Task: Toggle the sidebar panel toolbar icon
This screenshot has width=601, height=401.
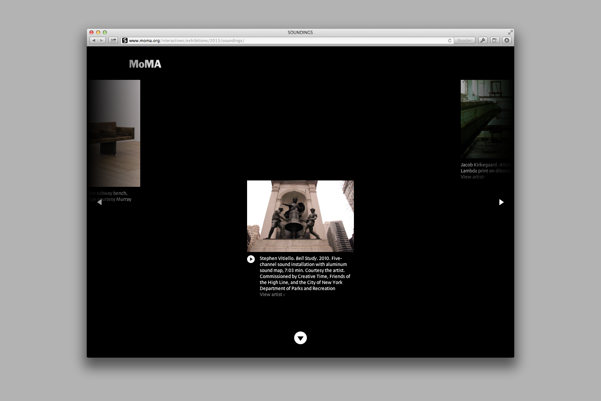Action: [495, 40]
